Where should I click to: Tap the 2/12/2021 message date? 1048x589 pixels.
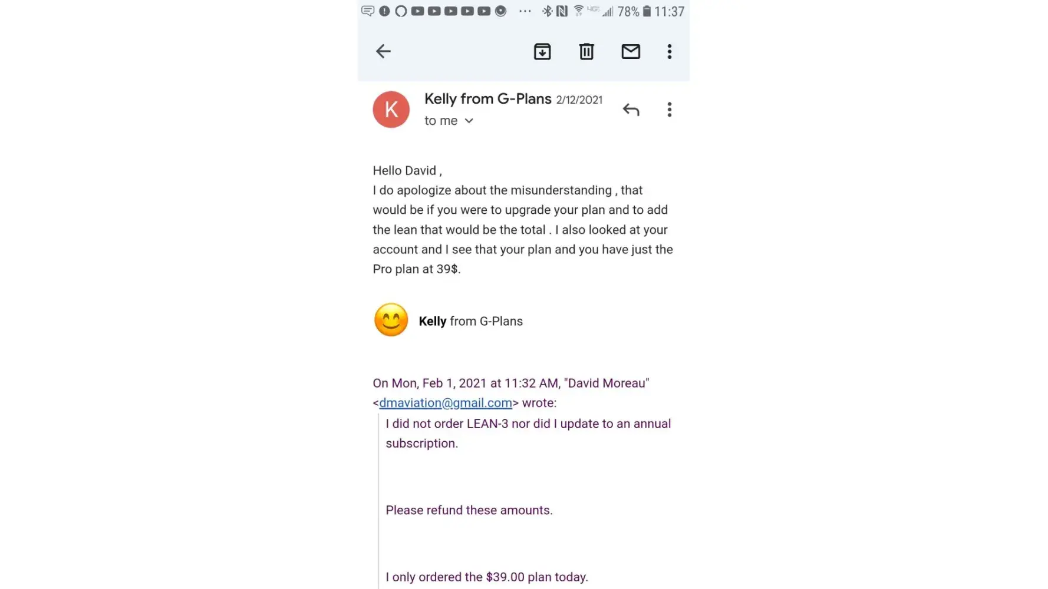pos(579,100)
